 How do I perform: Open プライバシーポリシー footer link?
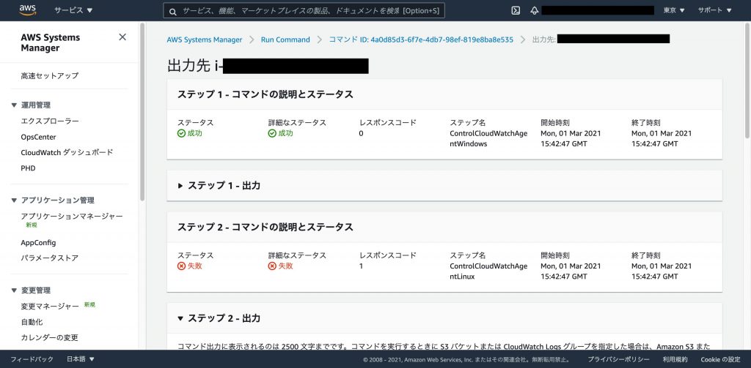click(x=619, y=359)
